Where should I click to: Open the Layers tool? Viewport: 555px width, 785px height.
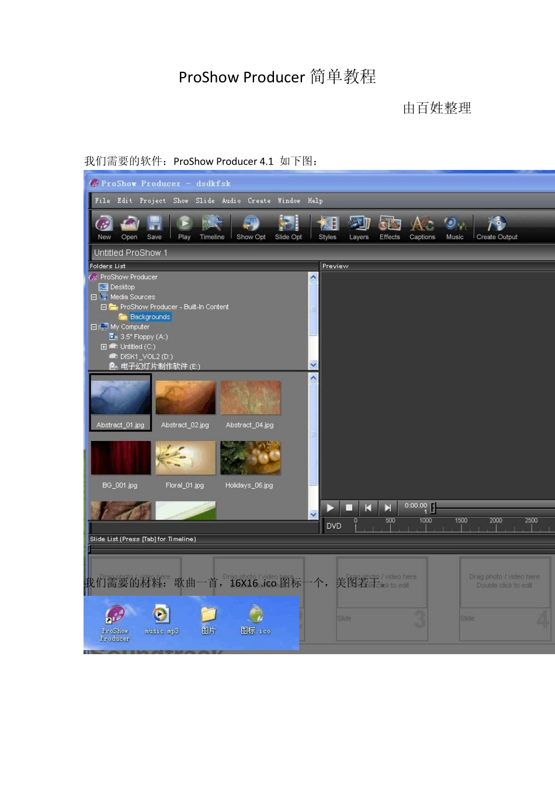pos(359,227)
